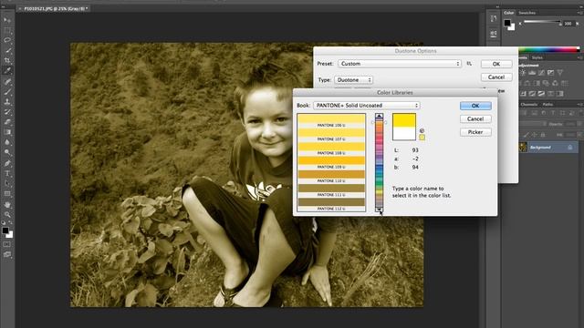The image size is (584, 328).
Task: Open the layer Opacity dropdown
Action: coord(579,124)
